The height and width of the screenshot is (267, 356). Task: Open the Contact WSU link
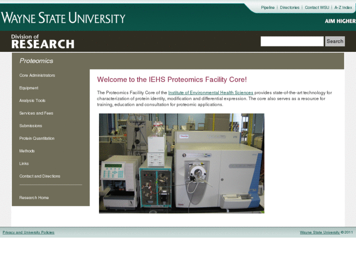tap(317, 7)
